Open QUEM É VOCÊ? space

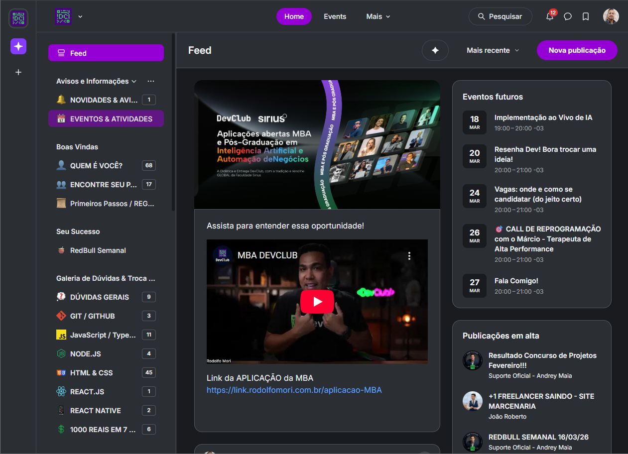(x=106, y=166)
